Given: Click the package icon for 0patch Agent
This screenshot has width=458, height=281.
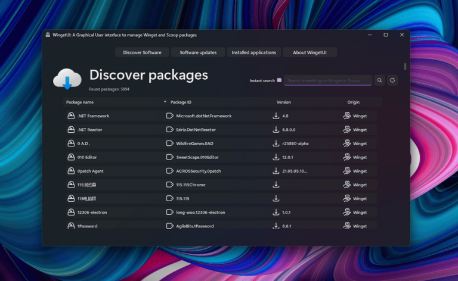Looking at the screenshot, I should click(x=71, y=171).
